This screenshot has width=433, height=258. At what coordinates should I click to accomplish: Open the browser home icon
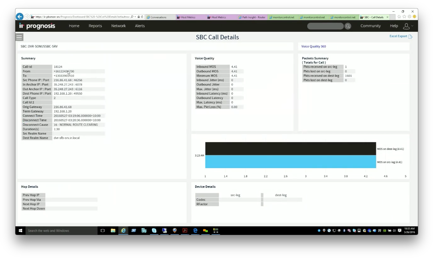[399, 17]
